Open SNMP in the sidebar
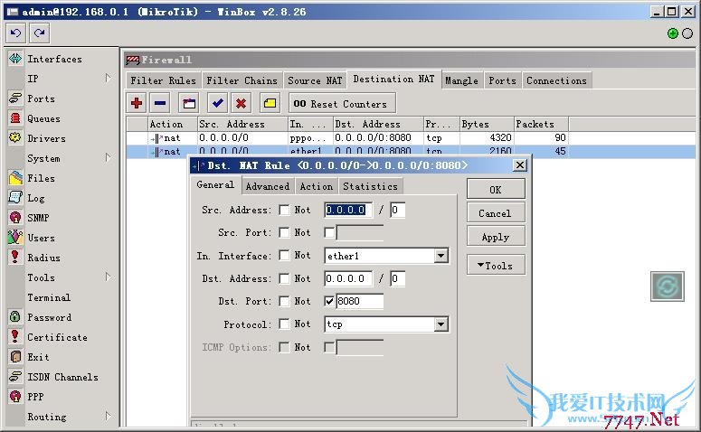Screen dimensions: 701x432 click(x=38, y=218)
